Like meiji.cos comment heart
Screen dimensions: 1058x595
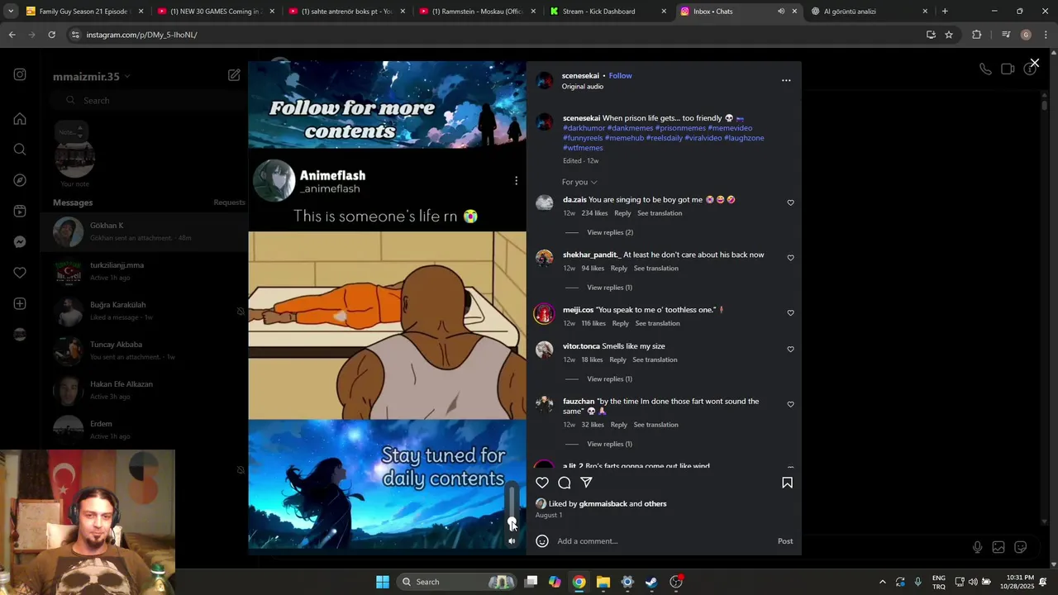(790, 313)
